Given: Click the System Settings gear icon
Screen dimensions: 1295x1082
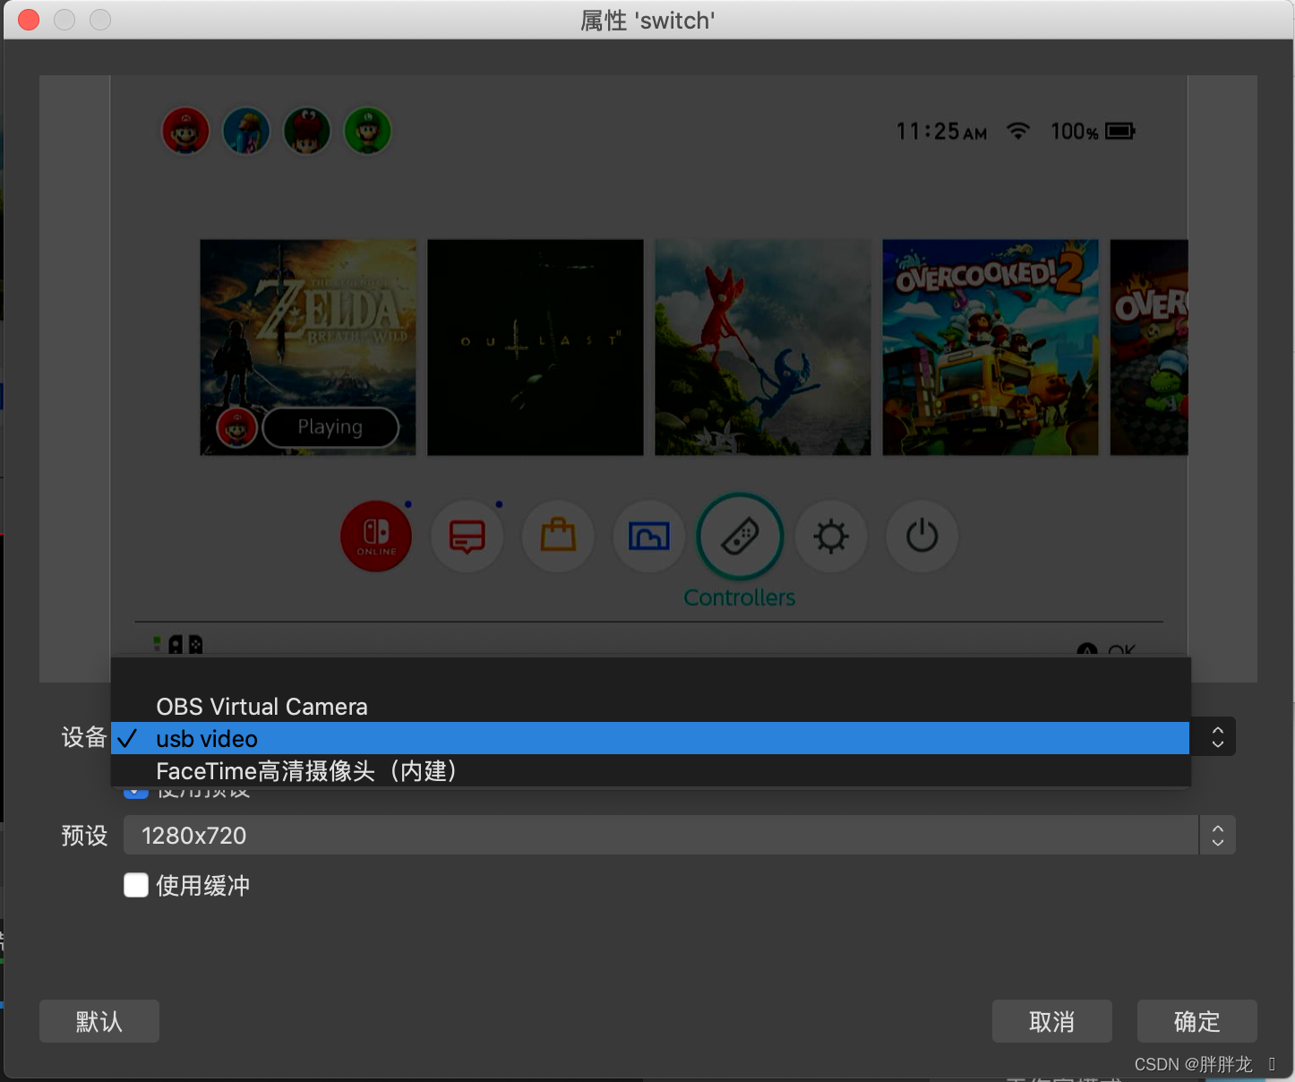Looking at the screenshot, I should pos(831,537).
